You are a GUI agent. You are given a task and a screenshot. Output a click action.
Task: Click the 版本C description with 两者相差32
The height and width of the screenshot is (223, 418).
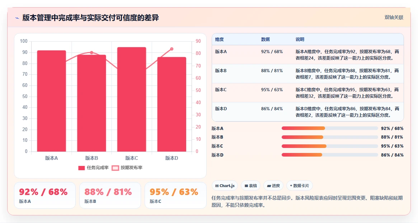347,93
